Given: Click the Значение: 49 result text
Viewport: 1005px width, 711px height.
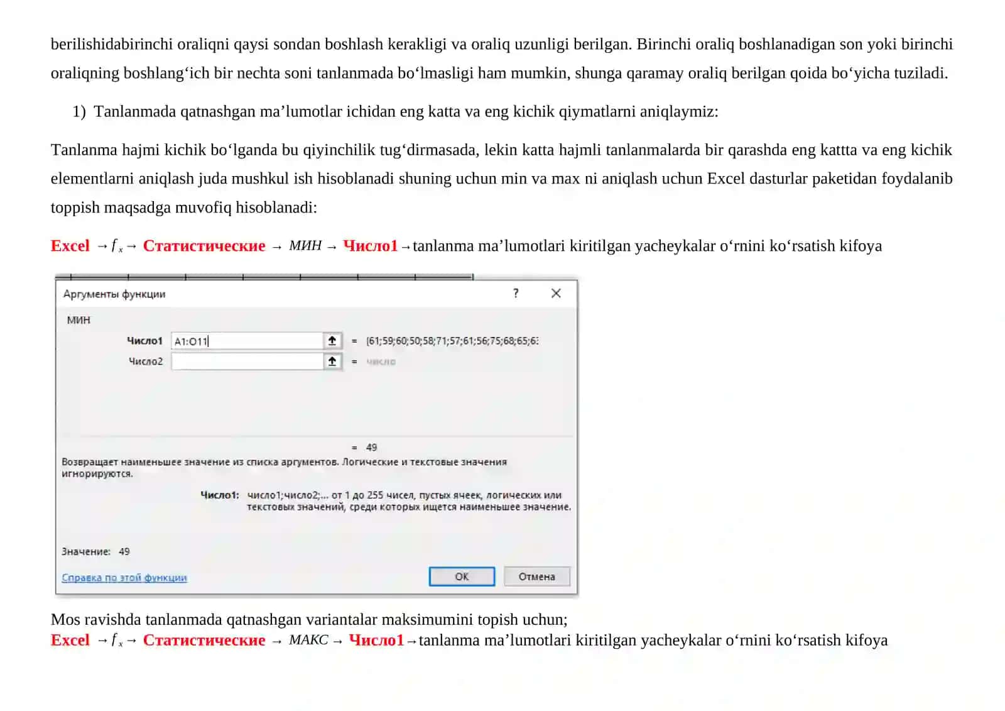Looking at the screenshot, I should tap(95, 551).
